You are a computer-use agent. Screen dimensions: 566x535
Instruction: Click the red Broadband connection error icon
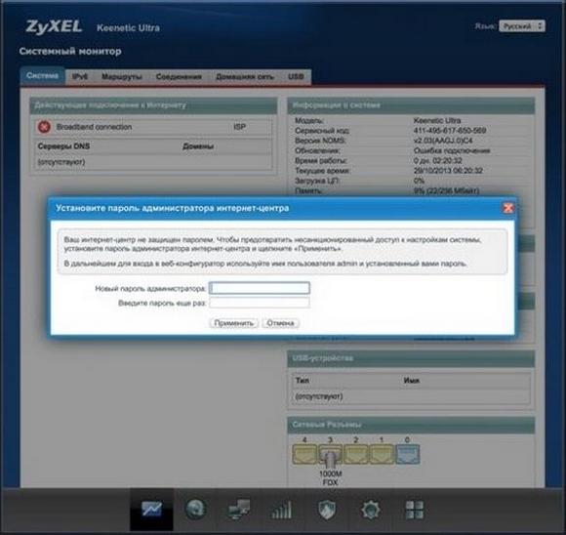point(44,127)
